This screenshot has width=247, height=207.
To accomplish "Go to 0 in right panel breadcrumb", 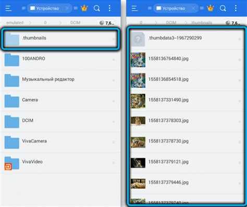I will pos(141,23).
